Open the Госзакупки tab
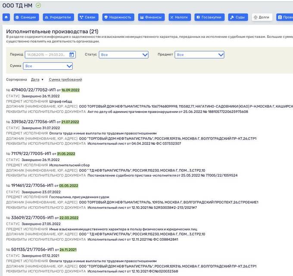Image resolution: width=293 pixels, height=276 pixels. (x=209, y=17)
